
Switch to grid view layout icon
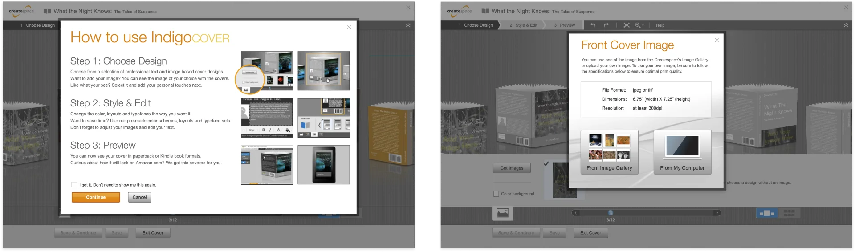coord(789,214)
